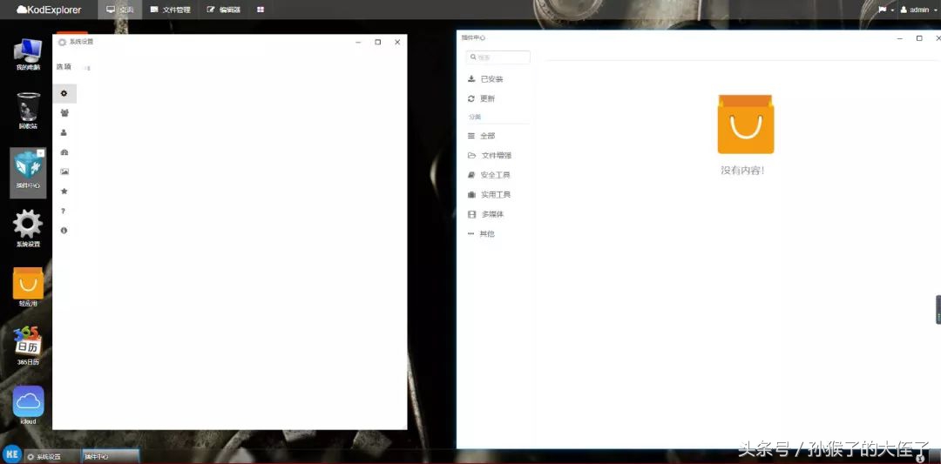Open 编辑器 in the top bar
The height and width of the screenshot is (464, 941).
[224, 10]
